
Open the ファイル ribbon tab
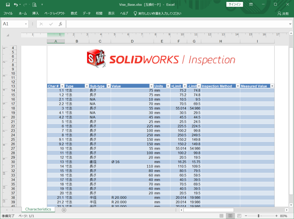tap(8, 13)
